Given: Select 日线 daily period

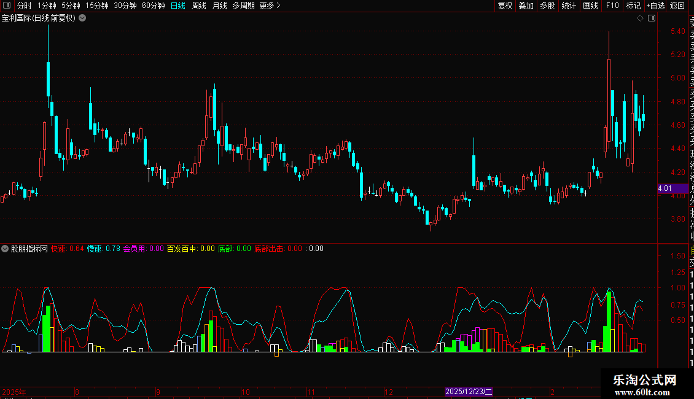Looking at the screenshot, I should point(178,6).
